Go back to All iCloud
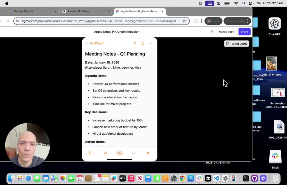This screenshot has height=185, width=287. pyautogui.click(x=95, y=43)
